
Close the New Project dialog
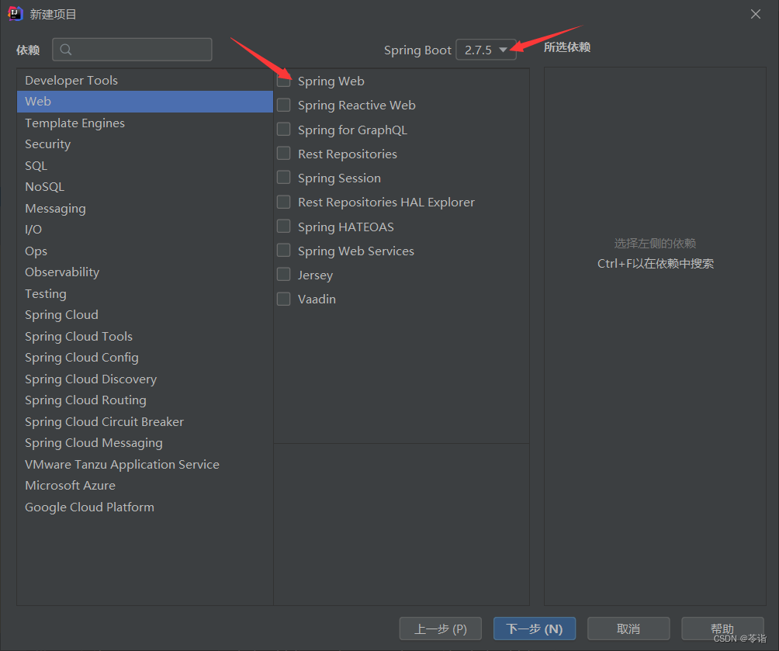[x=756, y=14]
